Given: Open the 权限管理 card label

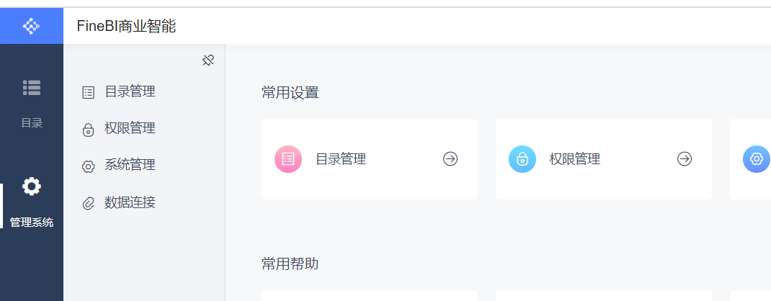Looking at the screenshot, I should [575, 159].
